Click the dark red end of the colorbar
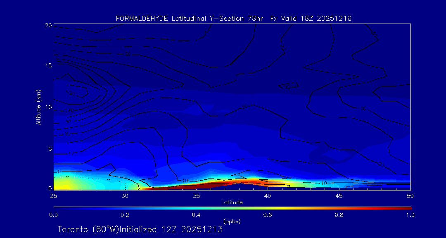The height and width of the screenshot is (238, 446). pos(407,207)
